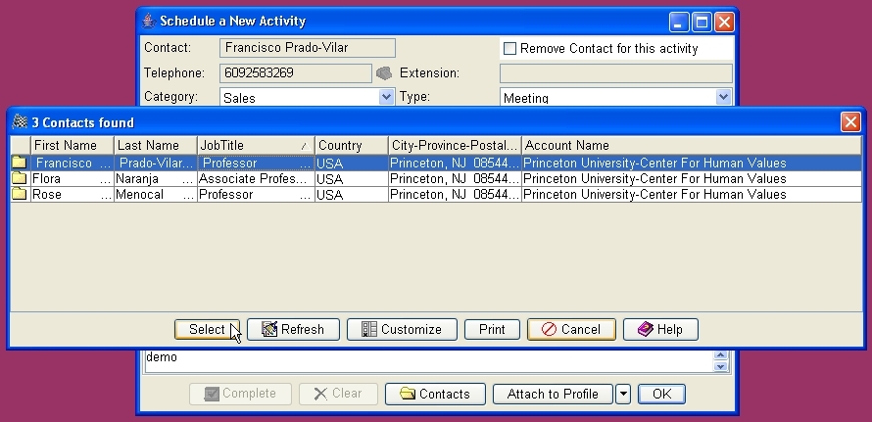Minimize the Schedule a New Activity window
Screen dimensions: 872x422
tap(678, 23)
